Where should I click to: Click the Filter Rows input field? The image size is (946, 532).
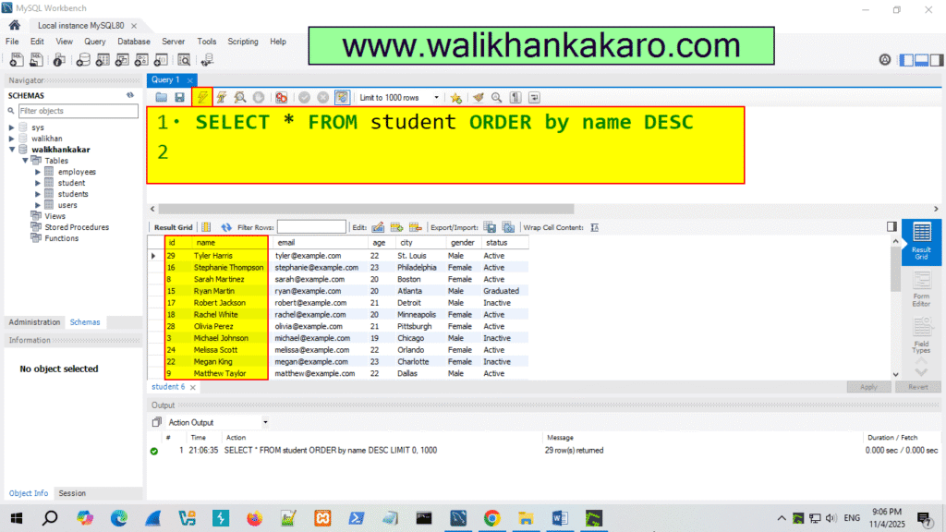311,226
